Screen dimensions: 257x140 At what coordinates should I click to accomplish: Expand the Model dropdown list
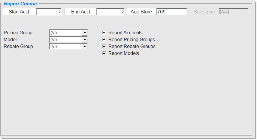[x=85, y=40]
